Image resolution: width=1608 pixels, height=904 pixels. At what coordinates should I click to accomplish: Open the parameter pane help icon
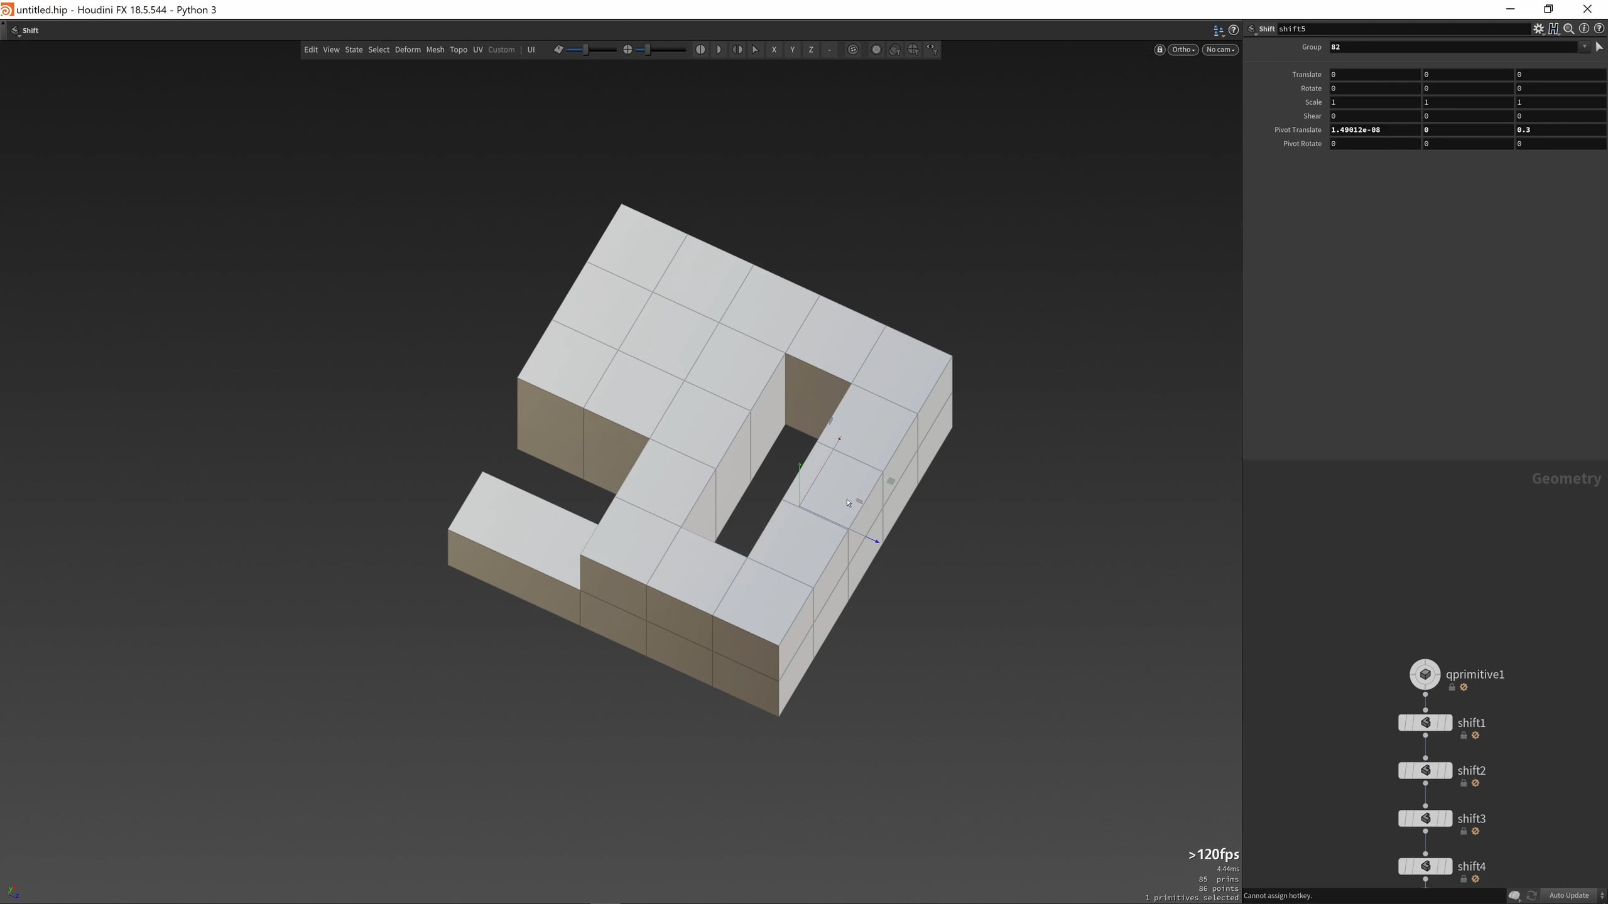[x=1599, y=29]
